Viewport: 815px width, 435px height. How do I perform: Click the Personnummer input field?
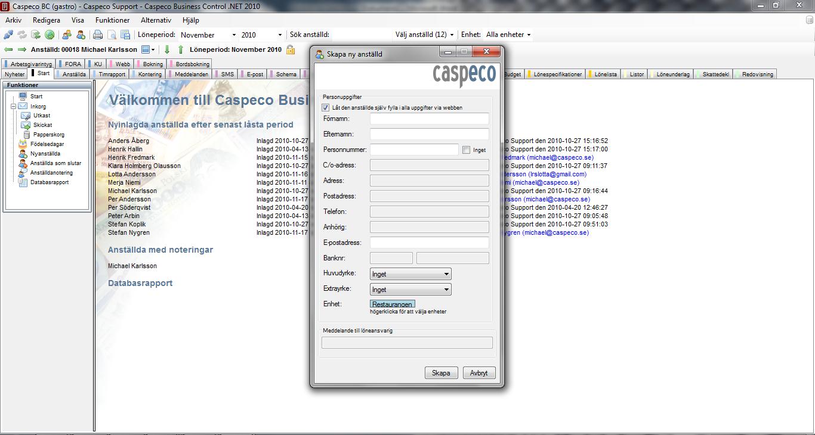point(415,150)
